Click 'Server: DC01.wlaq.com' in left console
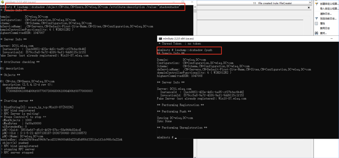339x158 pixels. click(17, 46)
